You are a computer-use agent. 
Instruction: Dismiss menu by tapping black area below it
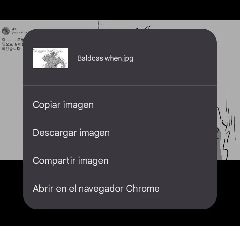(x=120, y=218)
